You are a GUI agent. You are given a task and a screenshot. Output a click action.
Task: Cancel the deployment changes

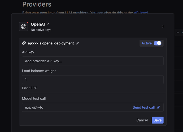(x=142, y=120)
